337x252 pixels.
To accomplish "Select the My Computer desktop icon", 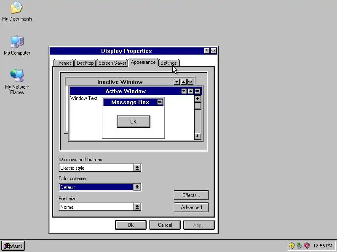I will [x=17, y=45].
